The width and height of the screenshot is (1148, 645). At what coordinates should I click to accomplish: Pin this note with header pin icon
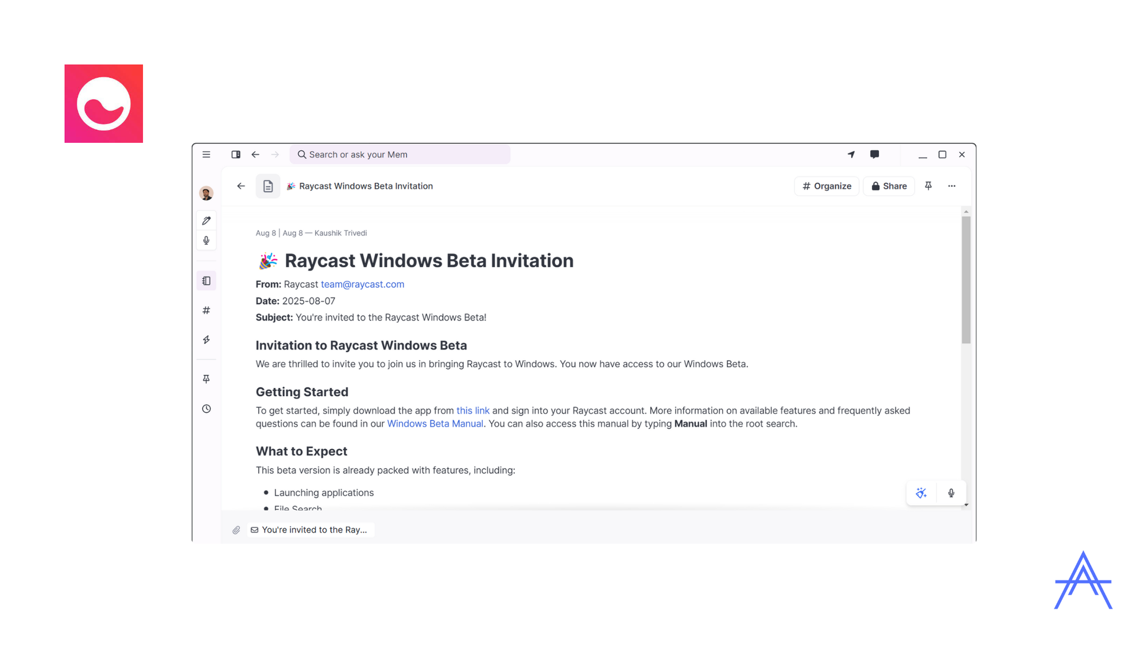pyautogui.click(x=928, y=186)
